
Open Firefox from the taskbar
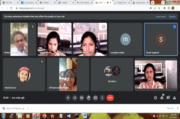click(x=44, y=116)
